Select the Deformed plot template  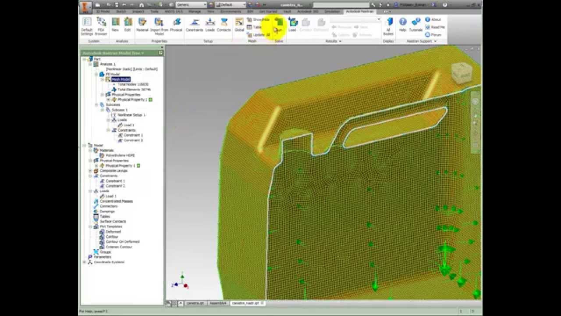113,232
